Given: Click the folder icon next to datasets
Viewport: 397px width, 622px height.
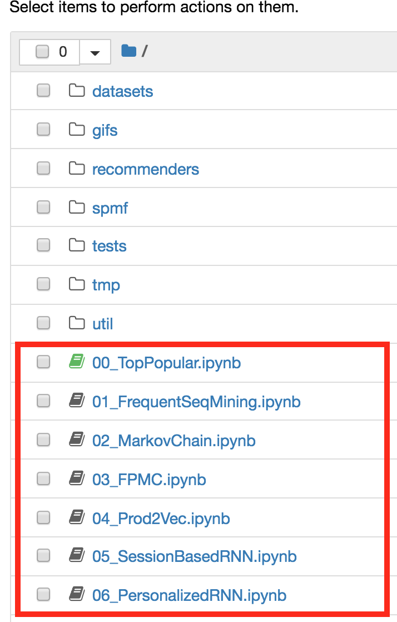Looking at the screenshot, I should point(77,91).
